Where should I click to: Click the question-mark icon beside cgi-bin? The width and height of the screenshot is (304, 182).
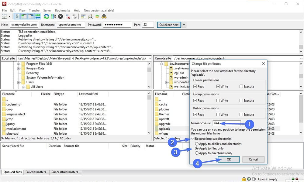171,73
